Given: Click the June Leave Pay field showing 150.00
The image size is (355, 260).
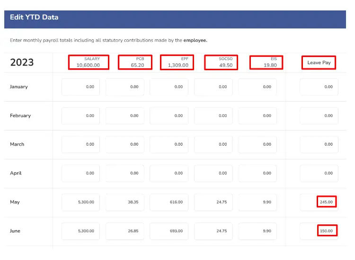Looking at the screenshot, I should coord(319,231).
